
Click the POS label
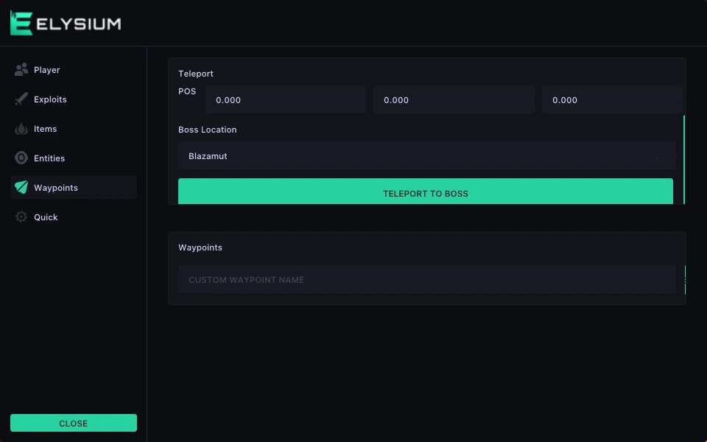coord(187,91)
